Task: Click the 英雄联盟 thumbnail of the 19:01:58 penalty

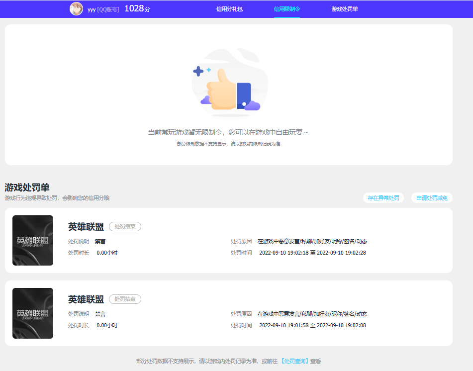Action: click(33, 313)
